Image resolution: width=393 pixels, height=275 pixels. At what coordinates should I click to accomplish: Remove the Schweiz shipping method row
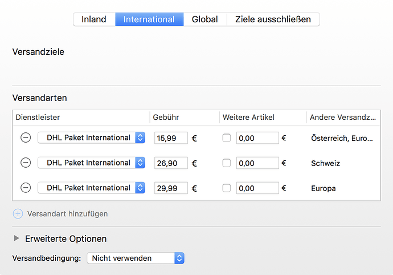click(26, 163)
